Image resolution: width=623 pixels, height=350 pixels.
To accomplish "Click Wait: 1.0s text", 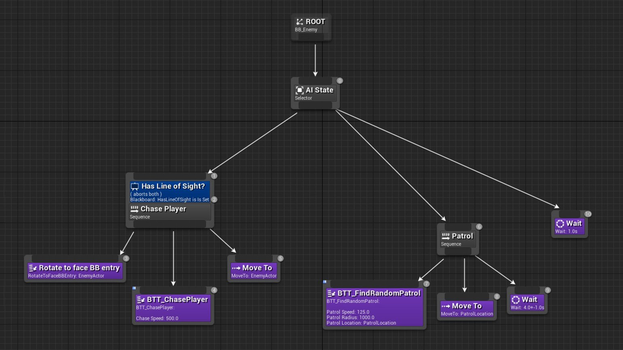I will [x=566, y=232].
